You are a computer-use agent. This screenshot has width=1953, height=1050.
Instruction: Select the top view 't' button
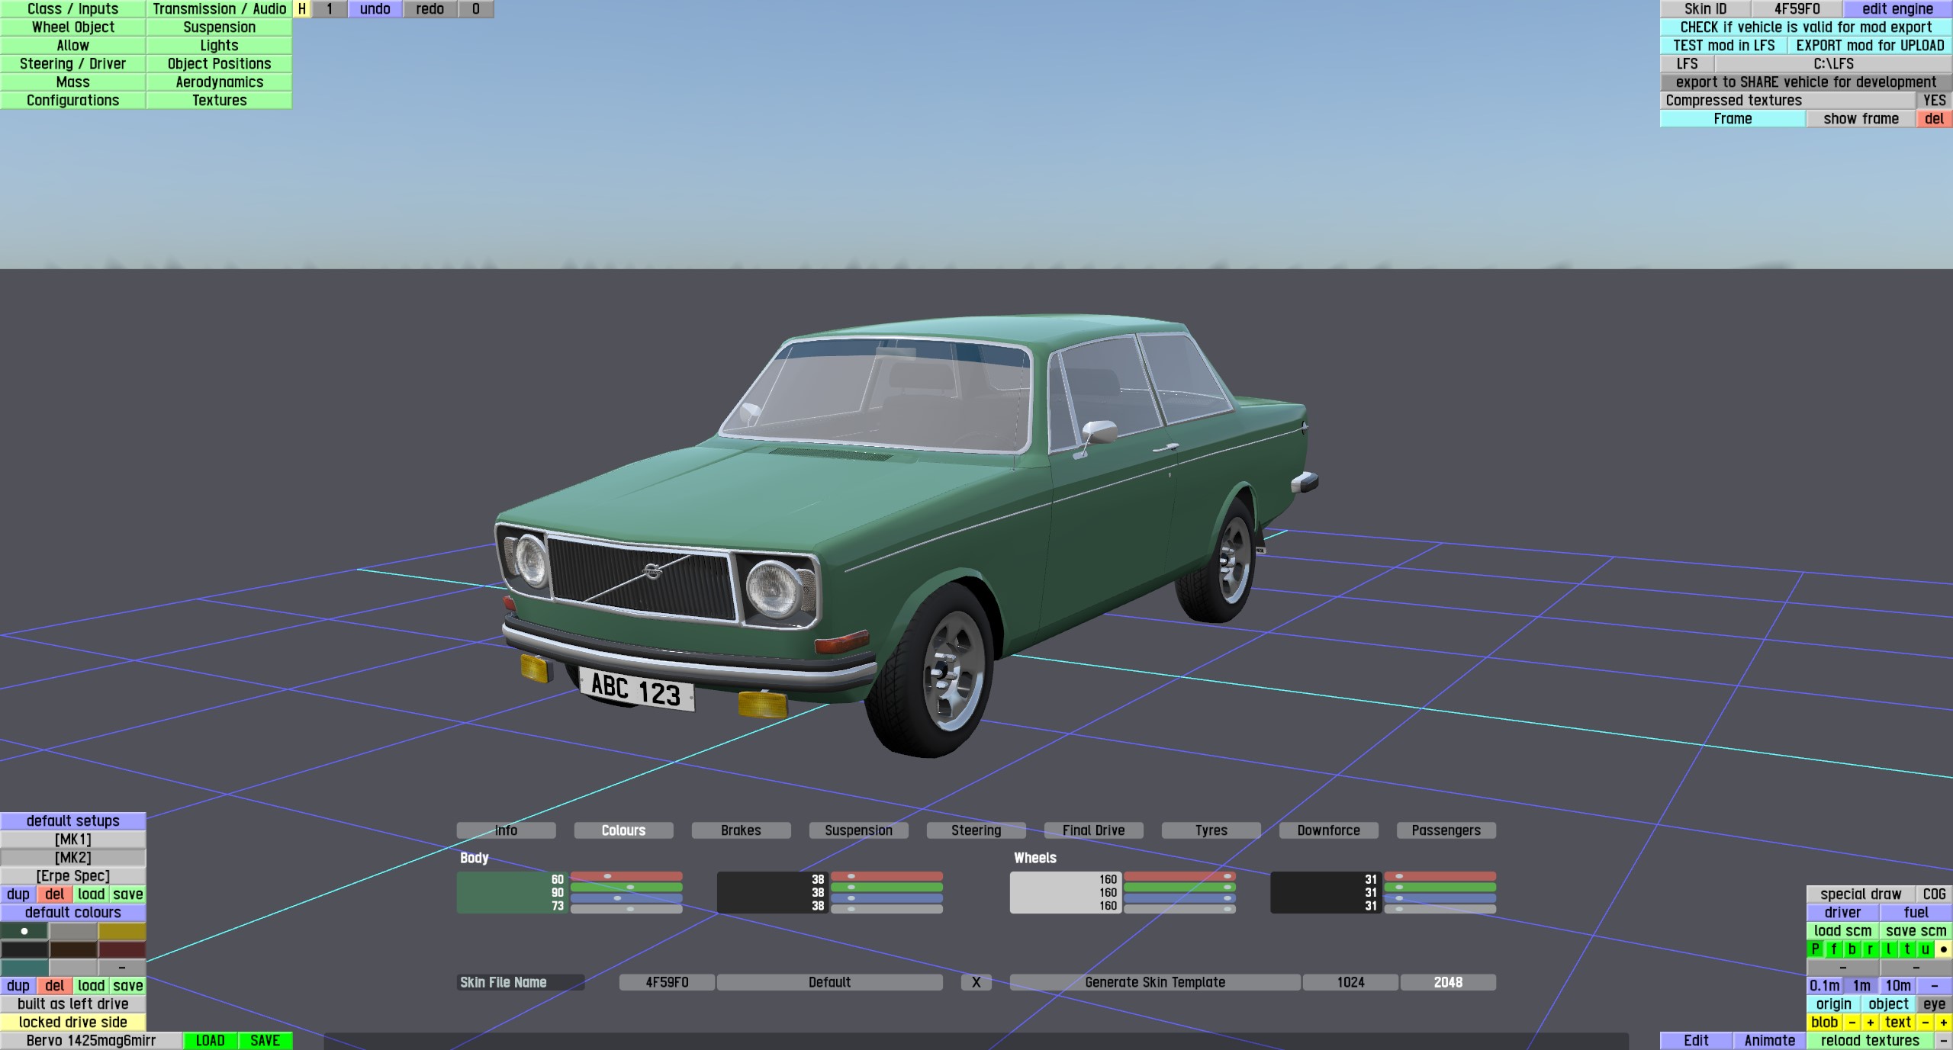tap(1906, 949)
